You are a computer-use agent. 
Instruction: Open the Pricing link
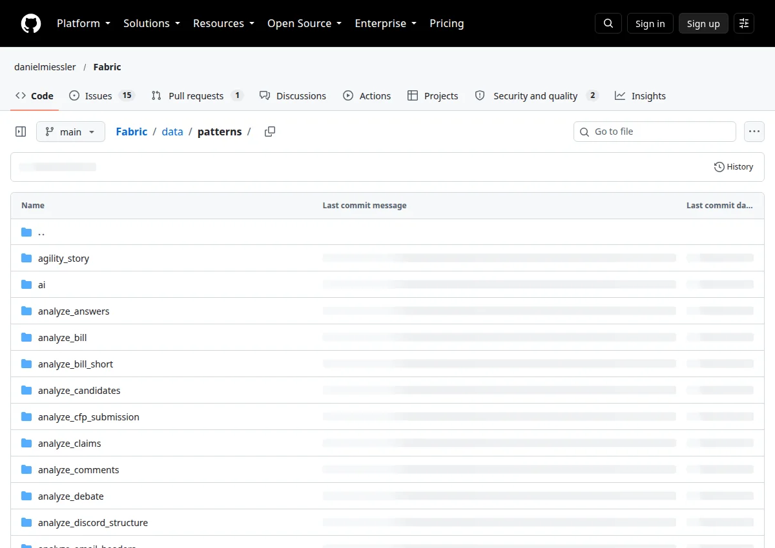click(447, 23)
